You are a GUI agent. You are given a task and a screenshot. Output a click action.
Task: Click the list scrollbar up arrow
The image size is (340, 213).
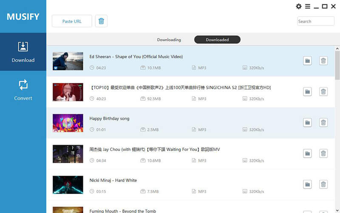(337, 48)
